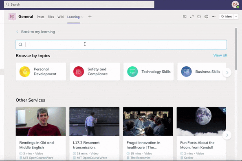Screen dimensions: 242x161
Task: Open Readings in Old English thumbnail
Action: (x=41, y=122)
